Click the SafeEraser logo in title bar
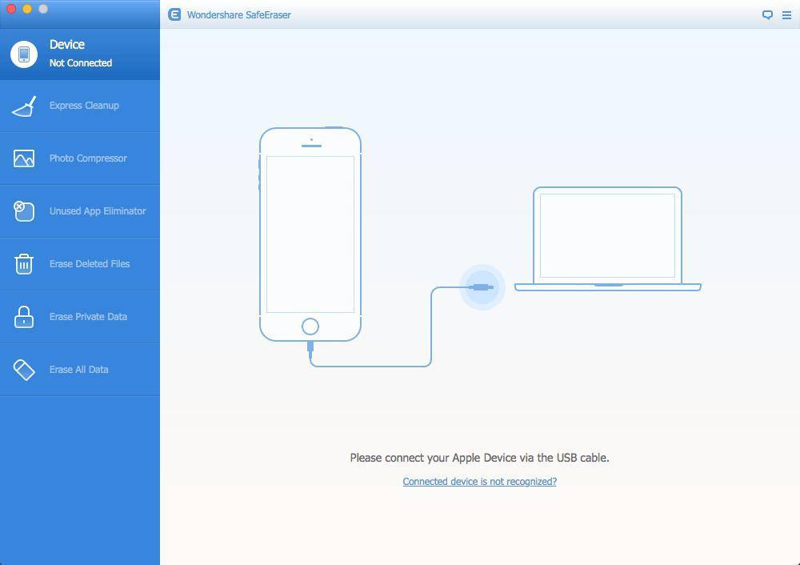The image size is (800, 565). pos(174,14)
